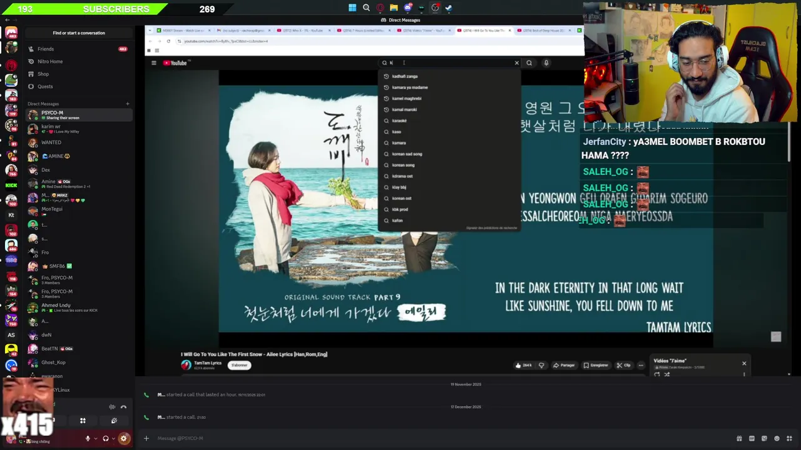Create a new DM with plus icon
801x450 pixels.
[x=128, y=104]
